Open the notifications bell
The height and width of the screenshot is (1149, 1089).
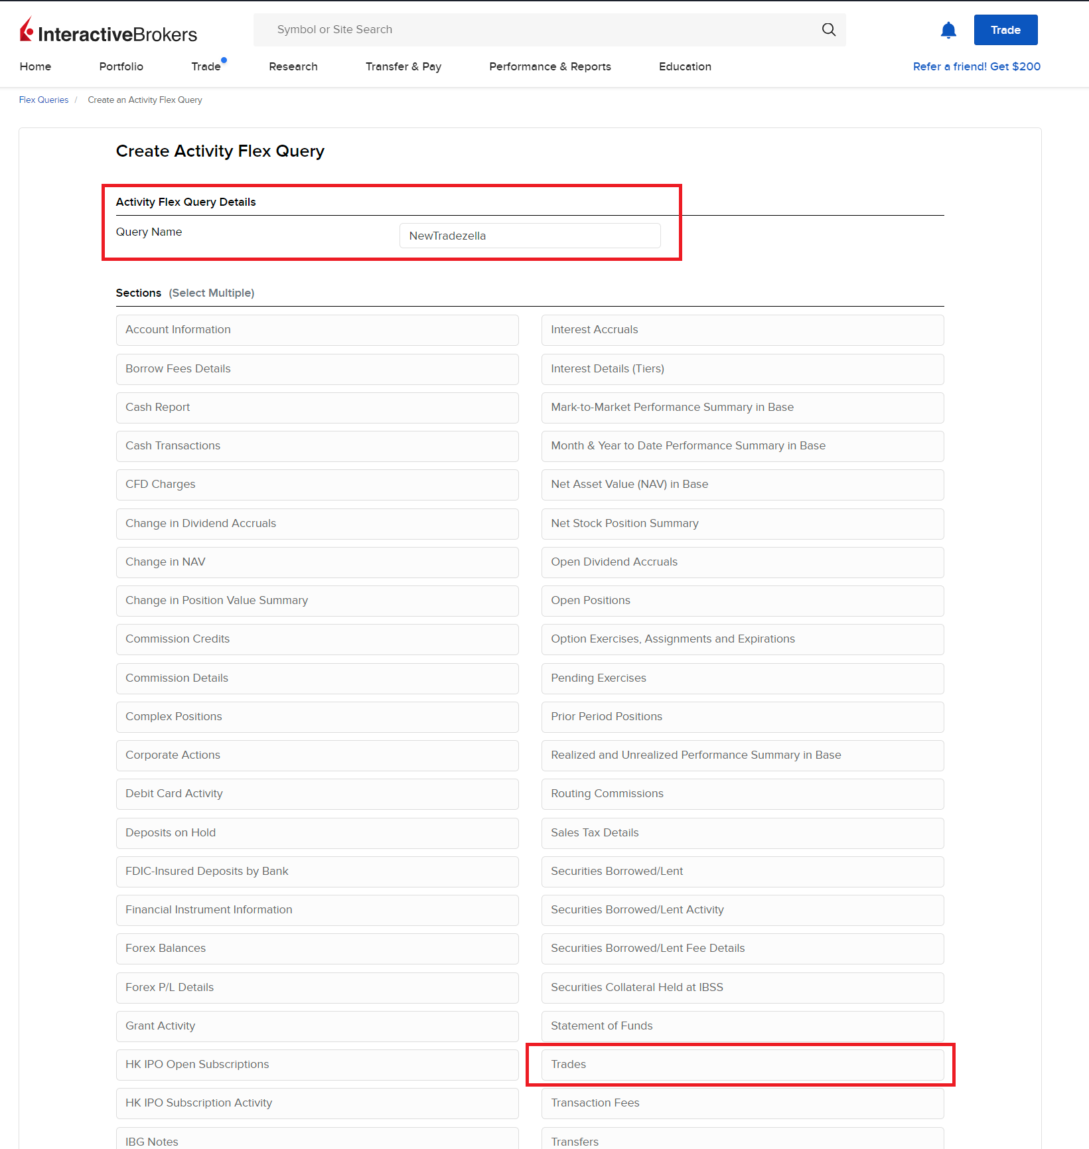pos(948,31)
